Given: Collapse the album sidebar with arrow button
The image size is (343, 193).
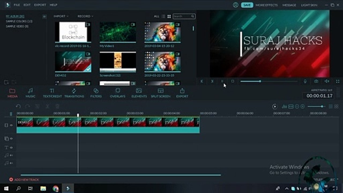Looking at the screenshot, I should tap(44, 16).
